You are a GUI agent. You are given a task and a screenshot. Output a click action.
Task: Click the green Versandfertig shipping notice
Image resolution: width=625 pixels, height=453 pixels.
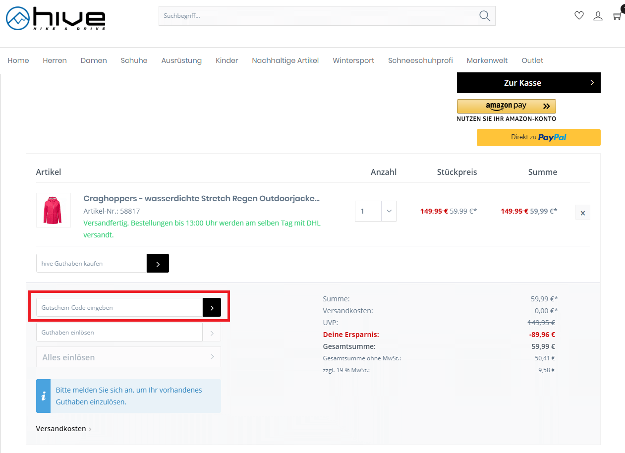202,229
